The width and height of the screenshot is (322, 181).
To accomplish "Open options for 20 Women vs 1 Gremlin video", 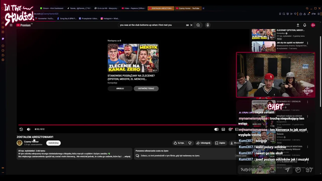I will [x=307, y=102].
